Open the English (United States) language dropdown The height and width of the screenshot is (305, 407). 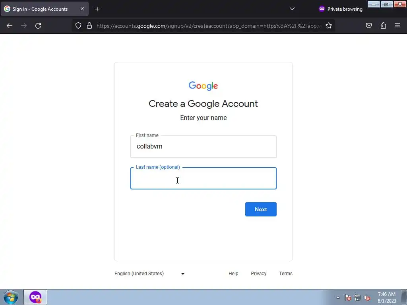(149, 274)
